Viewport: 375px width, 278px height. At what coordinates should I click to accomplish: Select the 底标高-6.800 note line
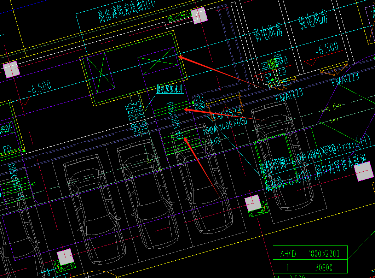tap(316, 173)
